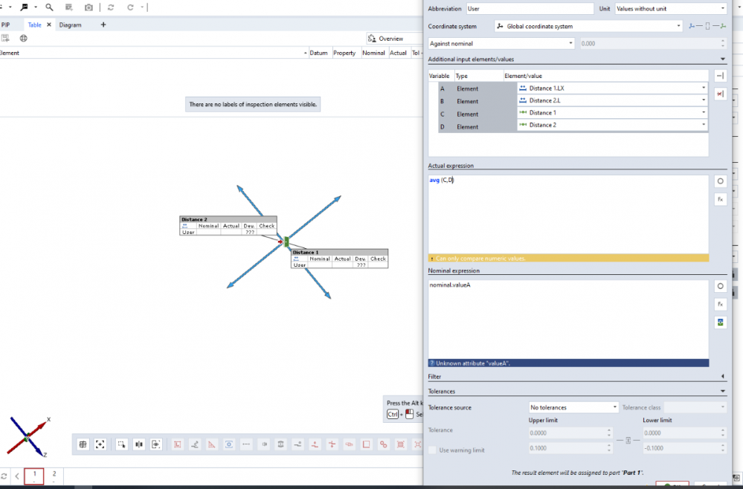The height and width of the screenshot is (489, 743).
Task: Click the Abbreviation input field
Action: coord(530,9)
